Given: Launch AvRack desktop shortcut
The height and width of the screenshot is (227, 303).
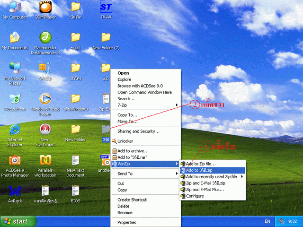Looking at the screenshot, I should [x=15, y=194].
